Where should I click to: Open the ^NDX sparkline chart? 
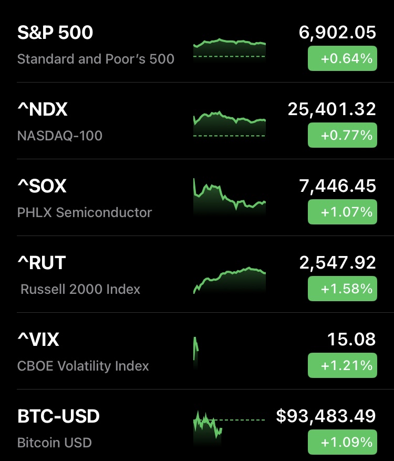pos(230,125)
